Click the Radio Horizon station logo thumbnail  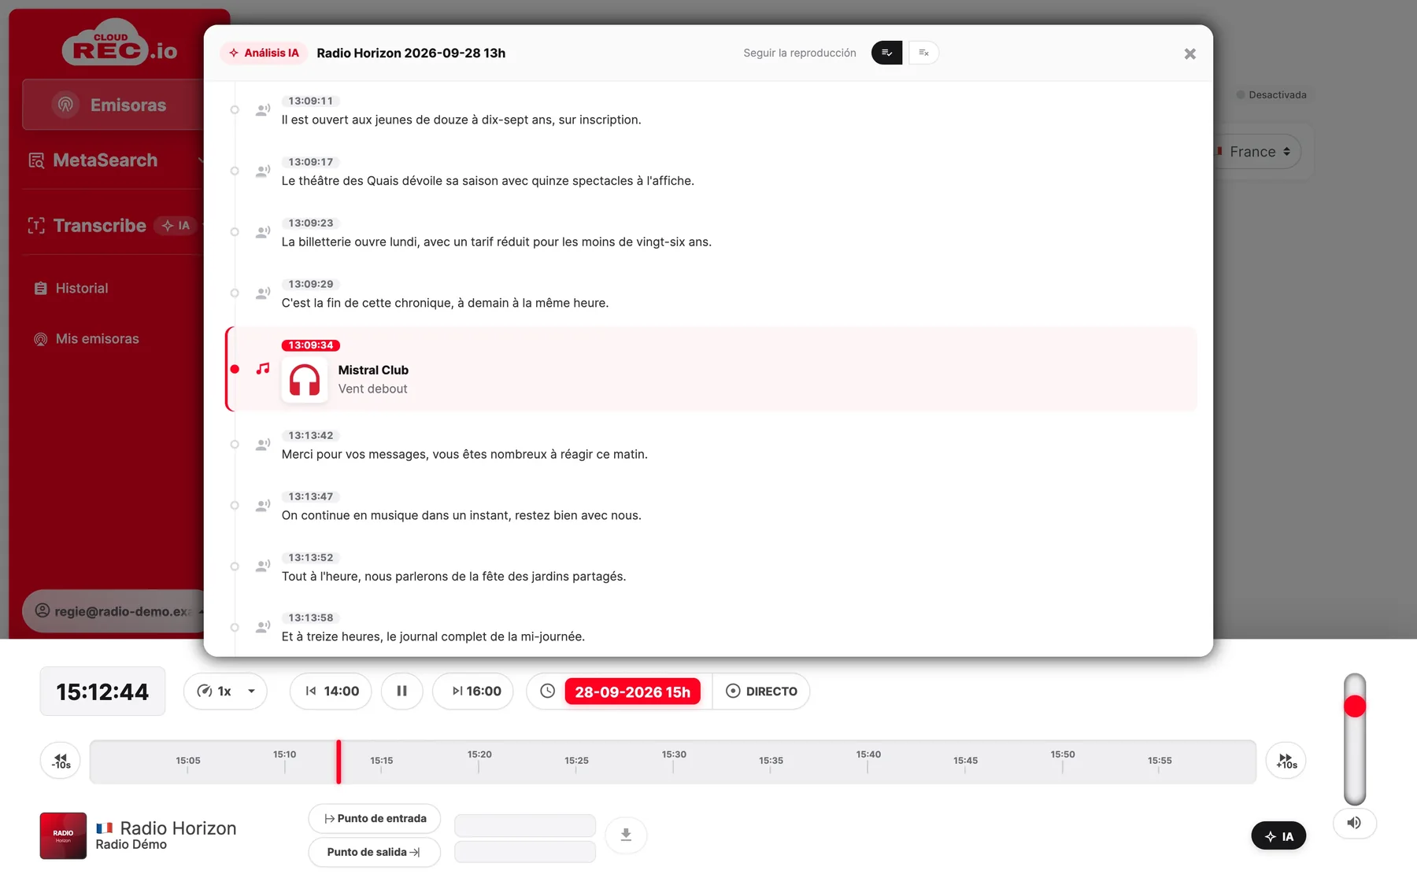[63, 835]
